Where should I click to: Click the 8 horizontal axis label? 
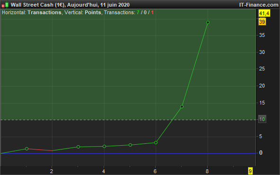[207, 171]
